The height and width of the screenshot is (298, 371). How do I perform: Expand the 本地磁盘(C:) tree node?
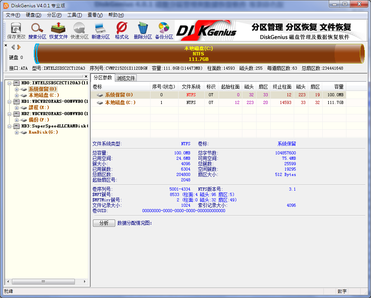click(17, 95)
